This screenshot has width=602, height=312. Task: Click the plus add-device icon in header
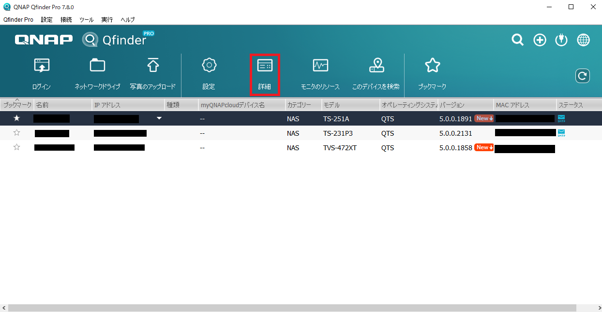[540, 40]
